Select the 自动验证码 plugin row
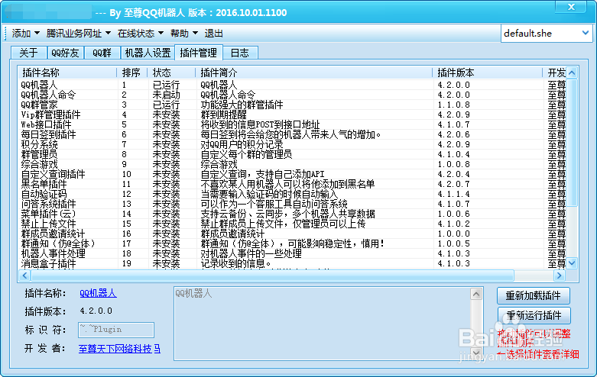Screen dimensions: 597x377 tap(292, 194)
